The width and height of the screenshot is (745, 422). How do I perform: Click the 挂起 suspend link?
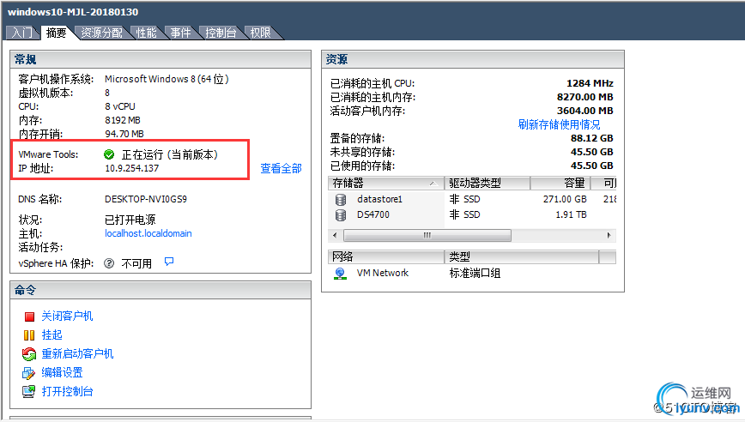(51, 335)
